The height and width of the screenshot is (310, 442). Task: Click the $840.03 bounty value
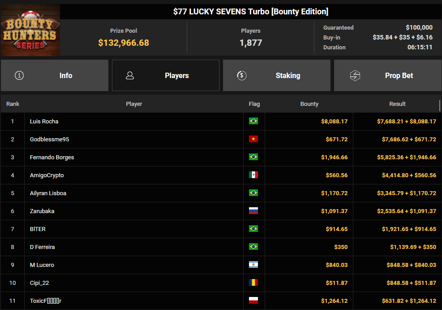point(337,265)
